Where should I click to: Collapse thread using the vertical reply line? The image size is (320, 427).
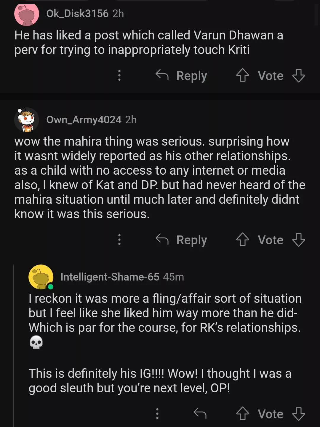pos(14,341)
